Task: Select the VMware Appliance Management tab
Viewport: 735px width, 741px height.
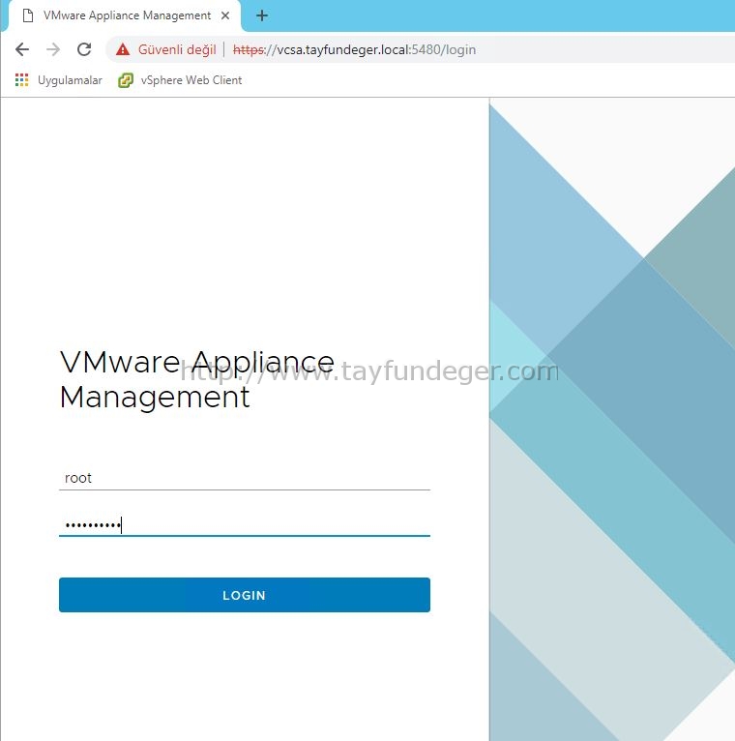Action: (x=124, y=15)
